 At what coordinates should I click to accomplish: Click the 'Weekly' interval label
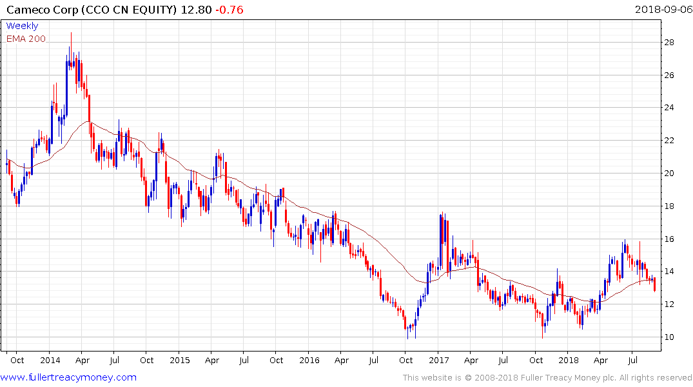(x=22, y=26)
